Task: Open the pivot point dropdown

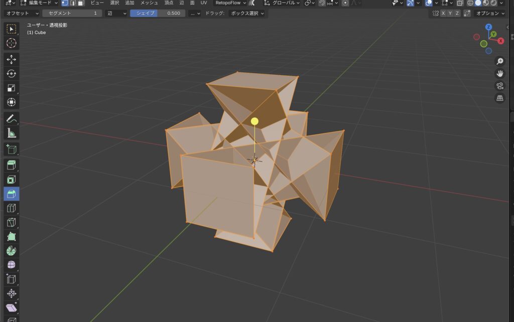Action: point(309,3)
